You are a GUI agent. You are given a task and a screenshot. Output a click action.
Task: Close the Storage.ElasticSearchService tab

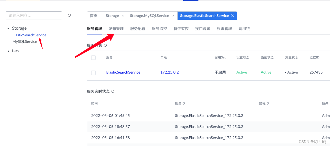coord(233,16)
